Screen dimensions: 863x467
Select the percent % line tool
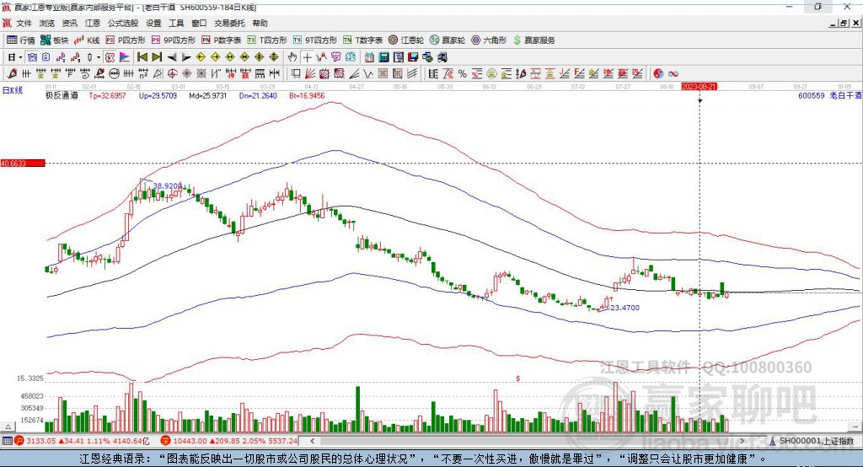point(463,74)
